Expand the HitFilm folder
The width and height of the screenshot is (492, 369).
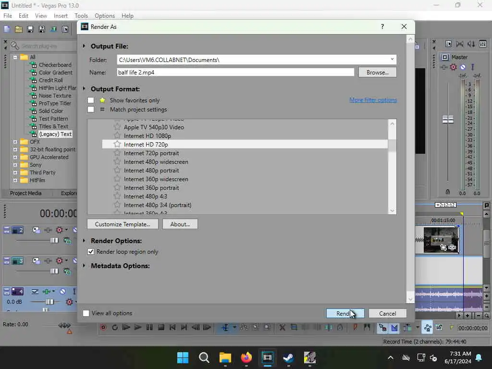coord(15,180)
